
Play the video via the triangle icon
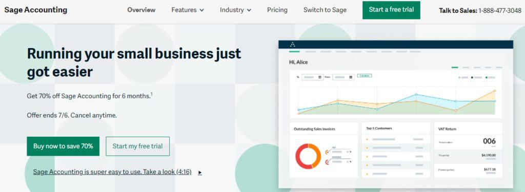pos(200,173)
